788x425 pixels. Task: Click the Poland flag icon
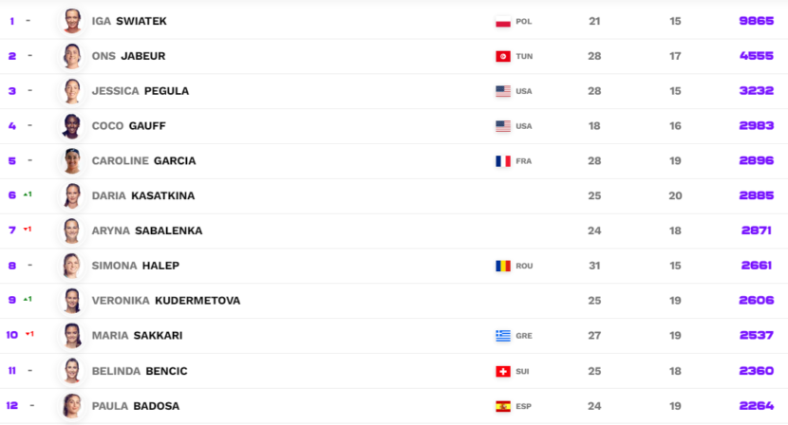pos(502,22)
